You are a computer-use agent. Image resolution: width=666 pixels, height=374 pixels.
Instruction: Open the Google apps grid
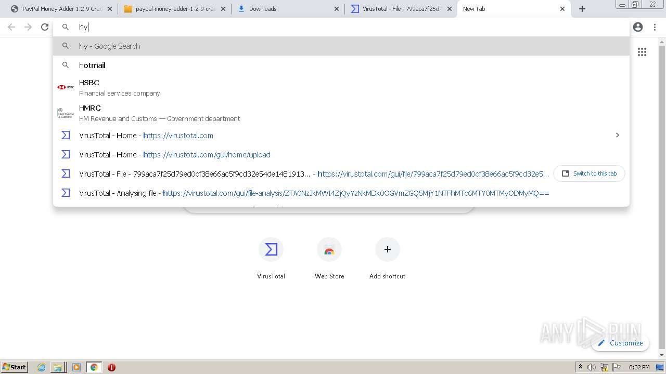coord(642,52)
